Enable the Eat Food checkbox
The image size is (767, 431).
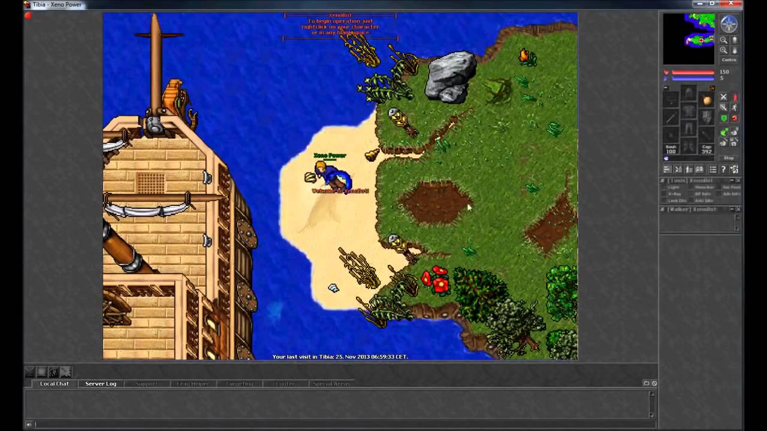tap(718, 187)
